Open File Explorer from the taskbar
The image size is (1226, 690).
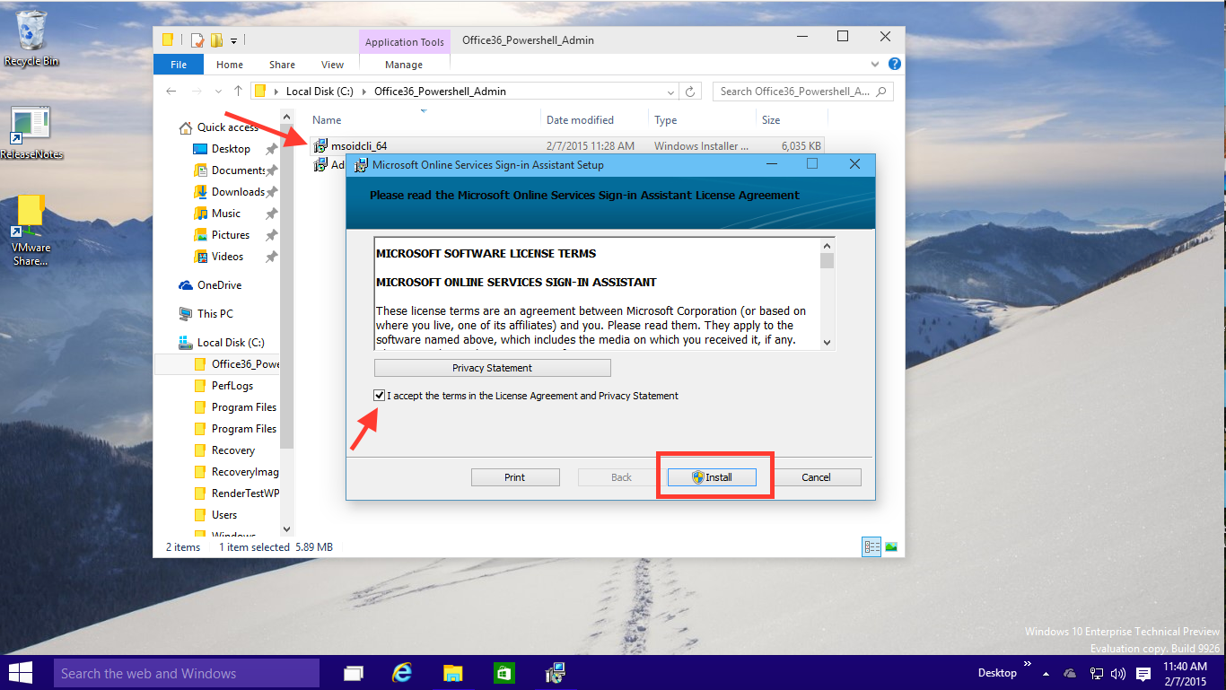coord(454,673)
